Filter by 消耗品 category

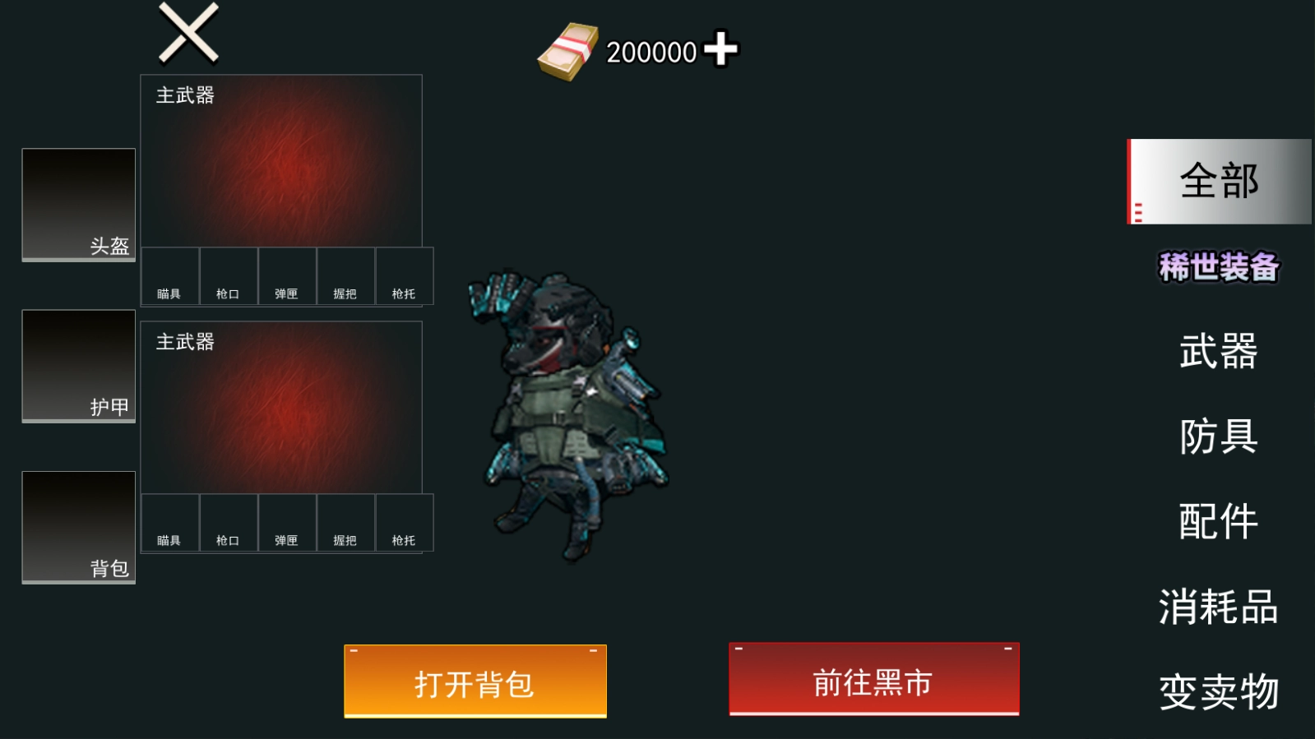[x=1219, y=607]
